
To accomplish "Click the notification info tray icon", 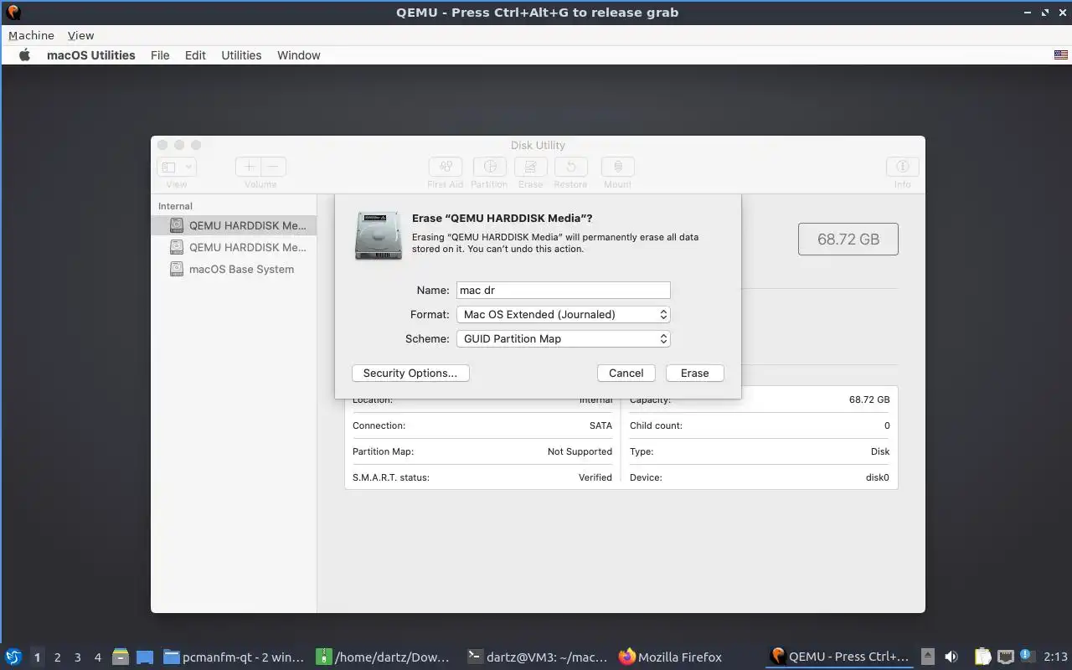I will [1027, 656].
